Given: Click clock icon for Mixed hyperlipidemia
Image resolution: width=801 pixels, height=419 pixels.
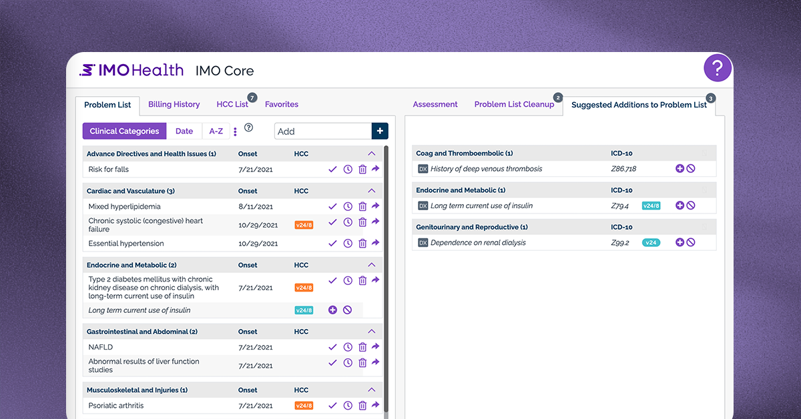Looking at the screenshot, I should point(348,207).
